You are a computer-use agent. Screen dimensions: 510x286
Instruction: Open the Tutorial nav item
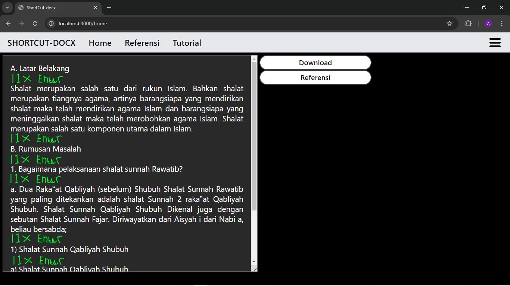[x=187, y=43]
